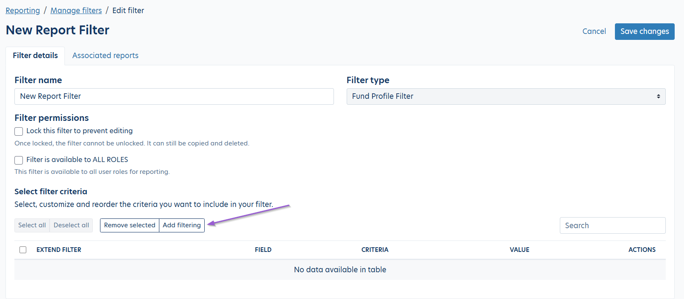Viewport: 684px width, 299px height.
Task: Open the Reporting breadcrumb link
Action: pos(23,11)
